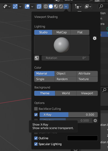108x151 pixels.
Task: Select Flat lighting
Action: [80, 32]
